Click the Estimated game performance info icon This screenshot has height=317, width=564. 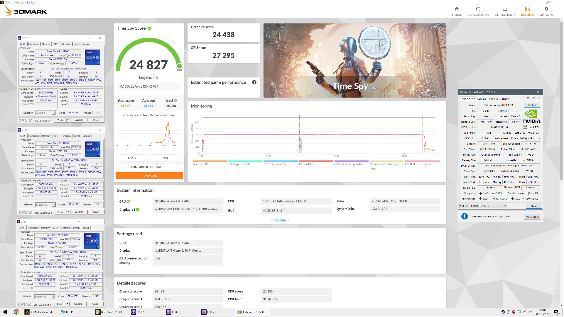pos(255,83)
